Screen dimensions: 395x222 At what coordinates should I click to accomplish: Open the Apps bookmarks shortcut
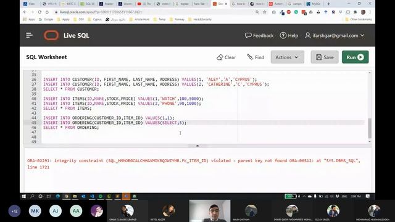click(29, 19)
